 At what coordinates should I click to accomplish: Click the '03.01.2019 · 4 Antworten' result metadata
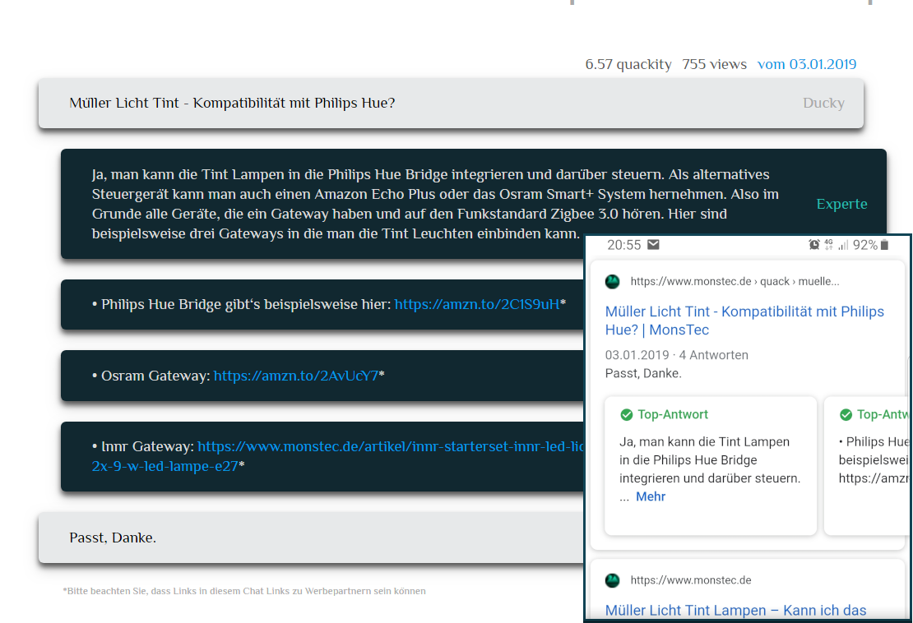pos(677,355)
